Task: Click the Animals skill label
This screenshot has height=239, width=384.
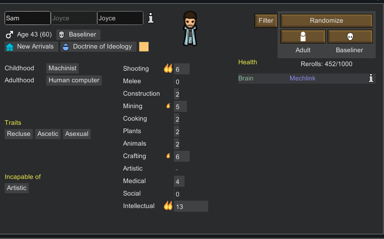Action: click(x=135, y=143)
